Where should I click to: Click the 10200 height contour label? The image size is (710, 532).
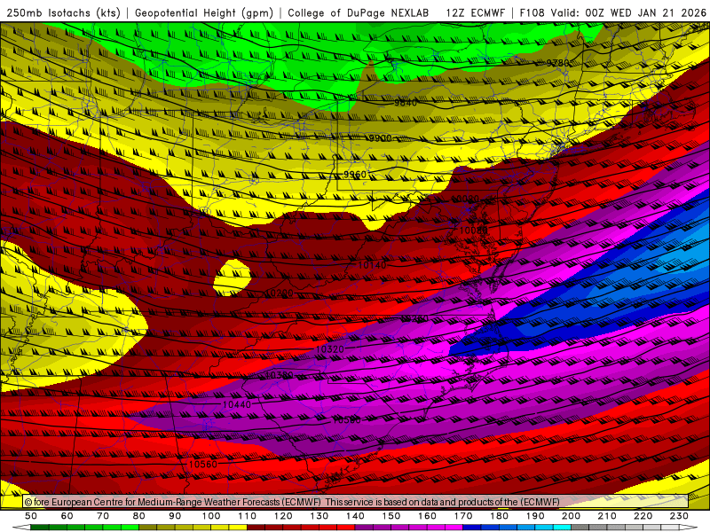(x=280, y=293)
